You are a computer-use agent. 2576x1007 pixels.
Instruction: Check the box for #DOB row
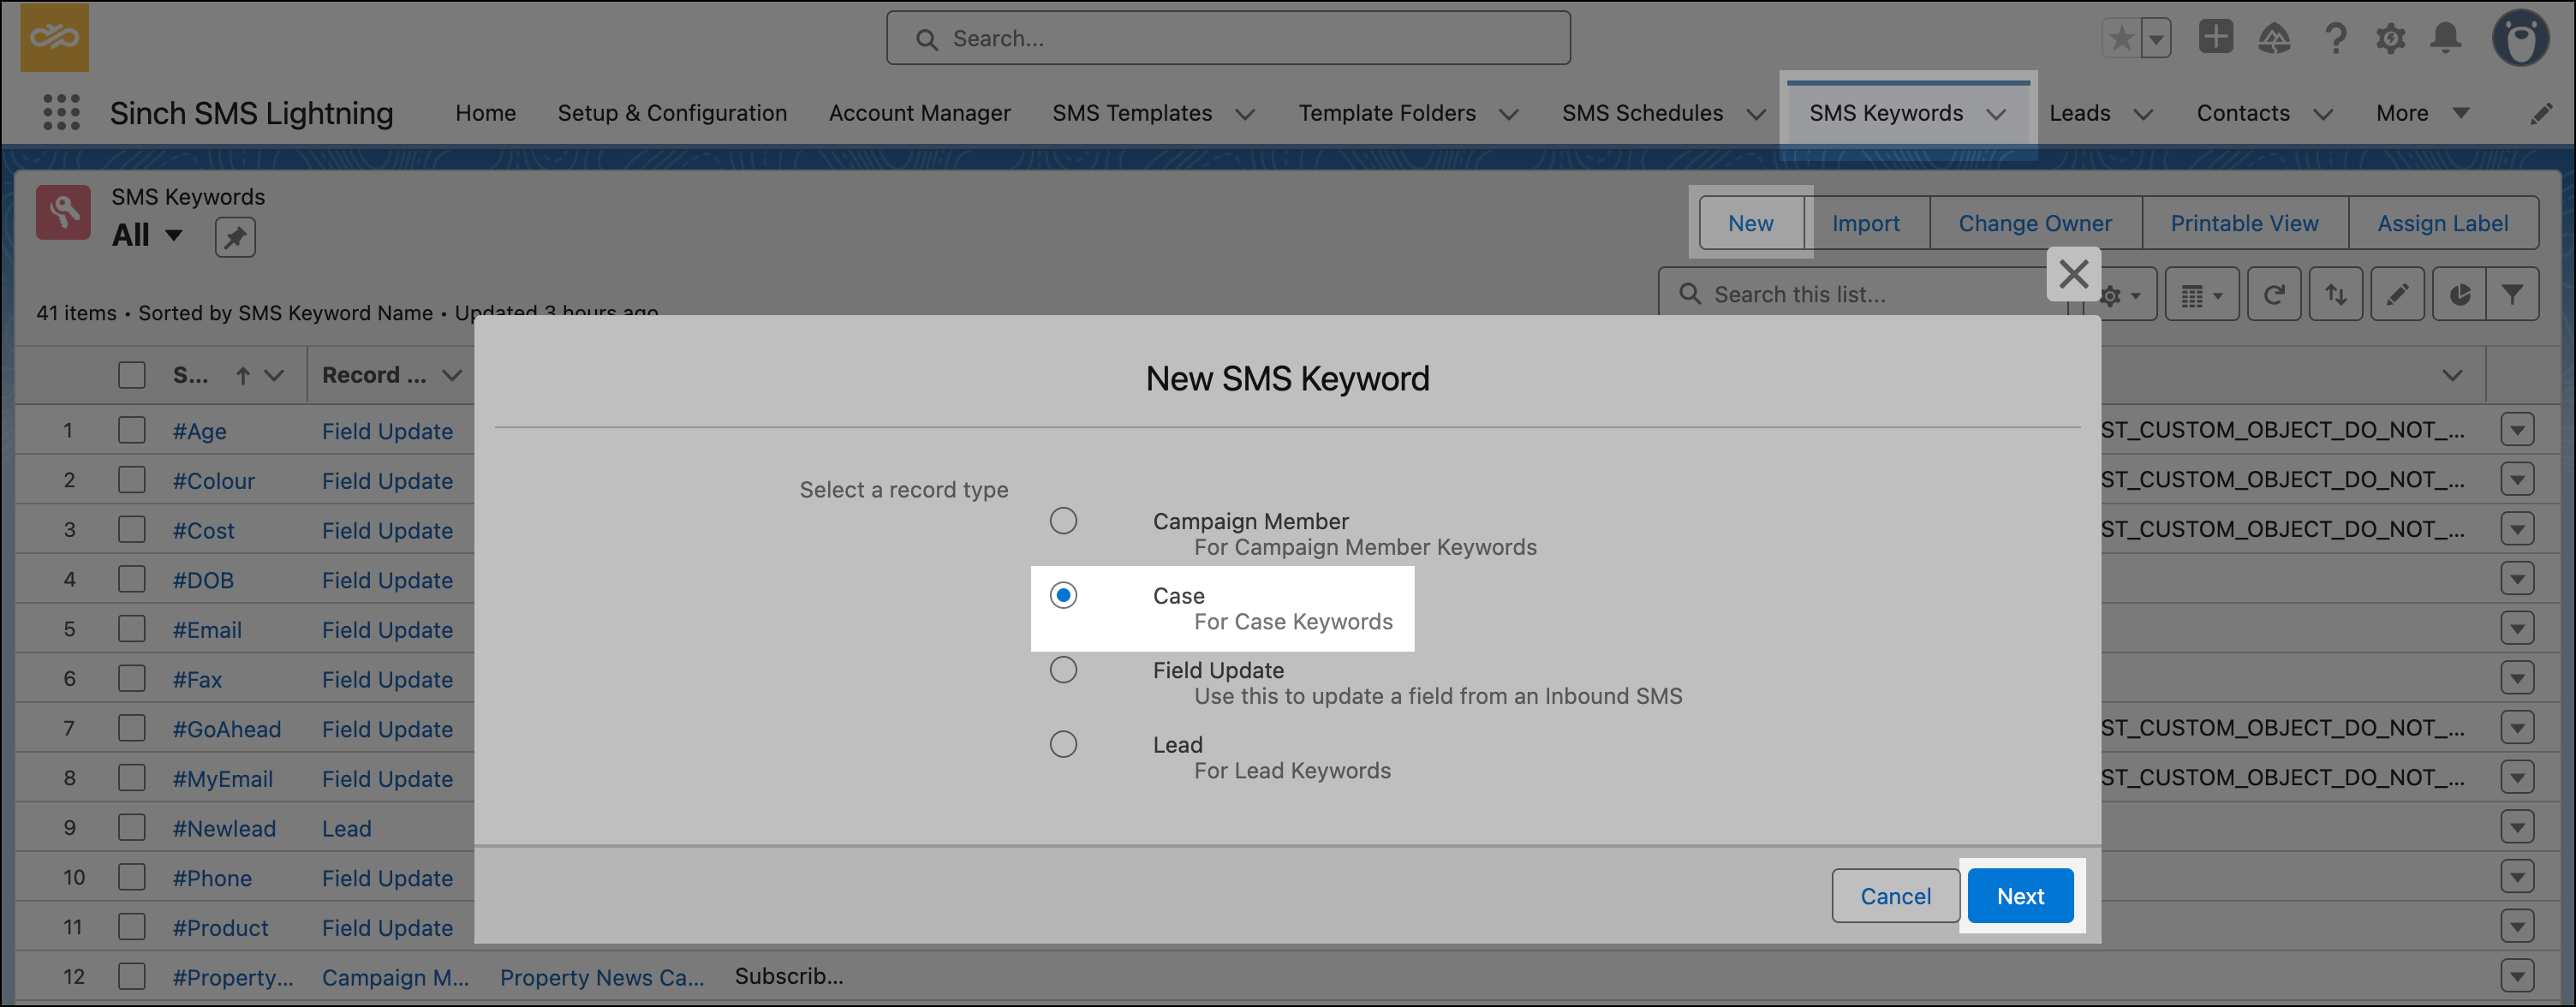tap(131, 580)
